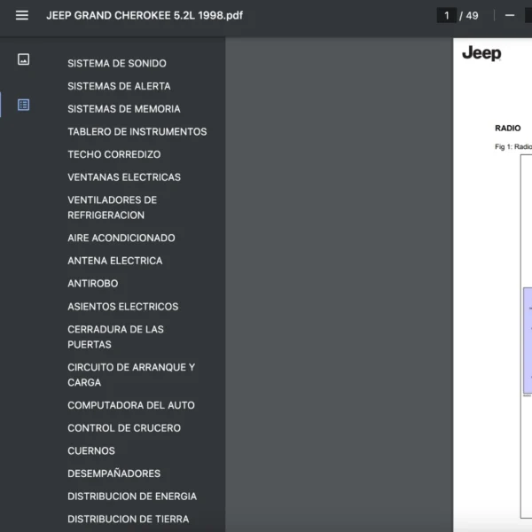Click the Jeep logo on the page

(x=481, y=54)
